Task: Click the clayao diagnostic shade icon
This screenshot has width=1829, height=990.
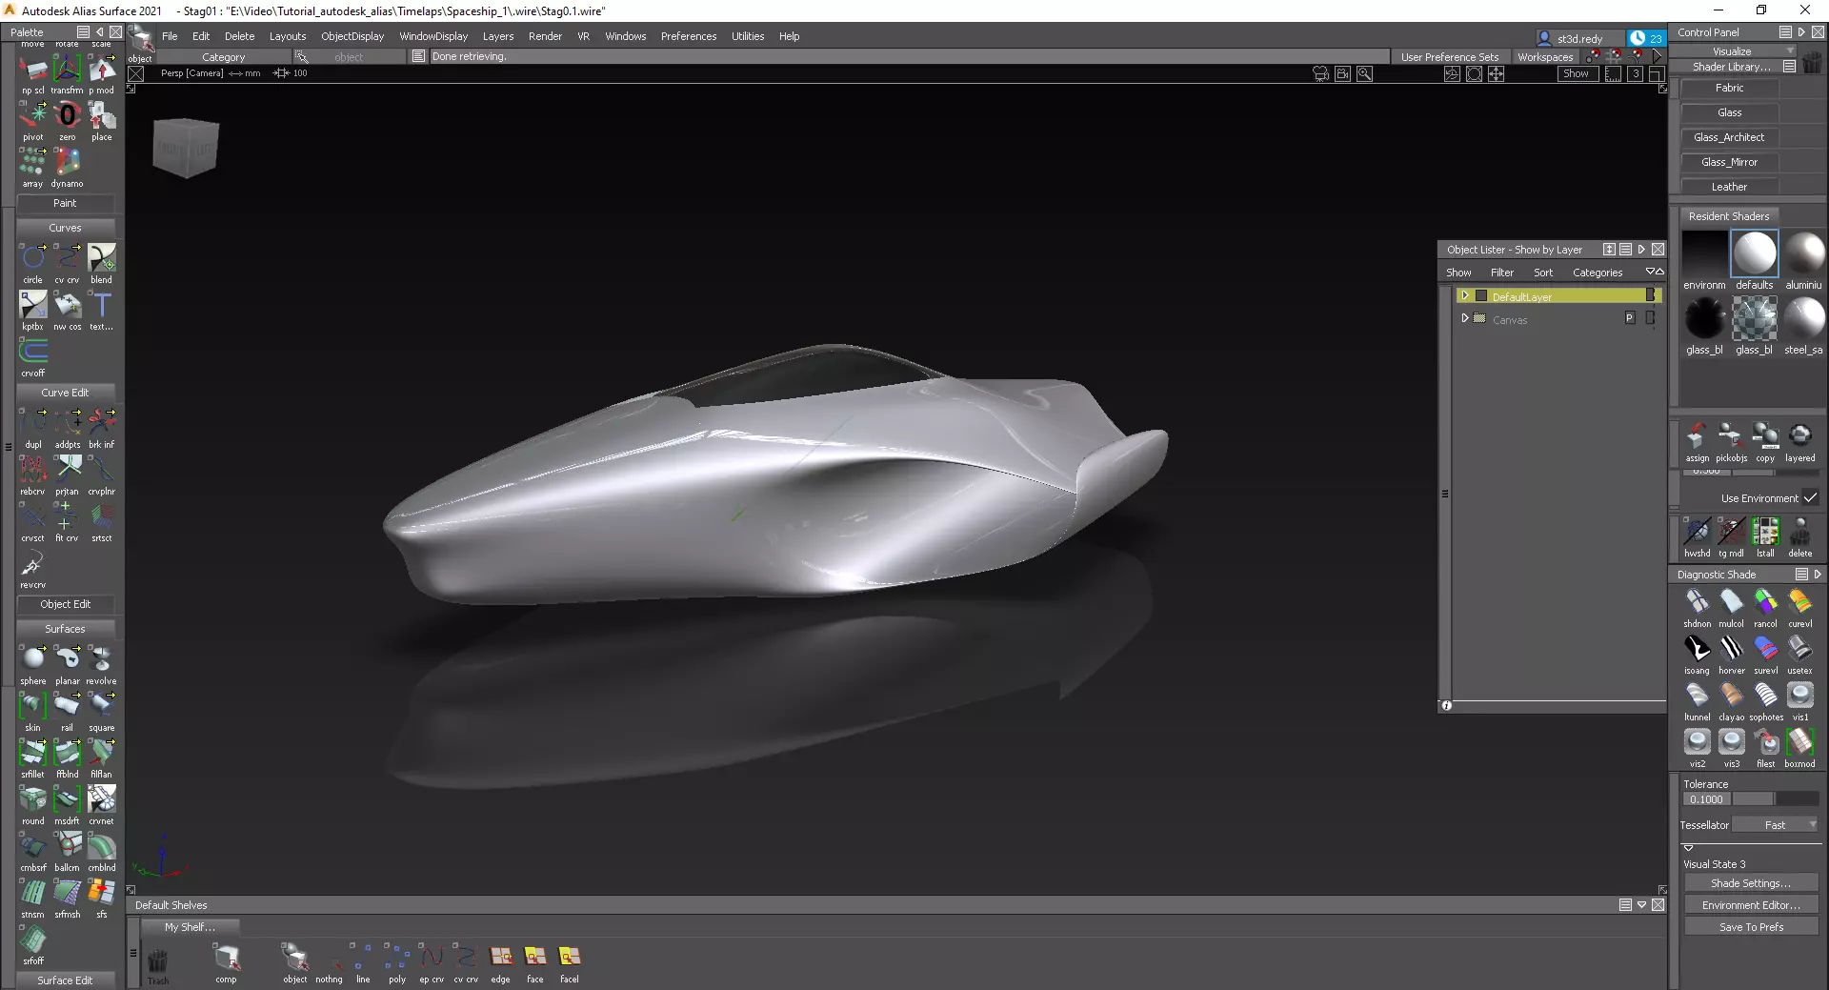Action: click(1731, 696)
